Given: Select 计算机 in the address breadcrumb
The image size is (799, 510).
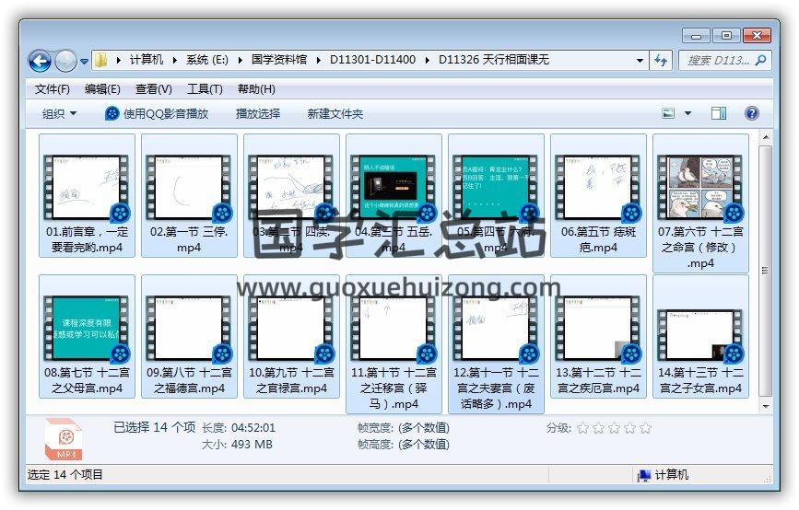Looking at the screenshot, I should click(147, 60).
